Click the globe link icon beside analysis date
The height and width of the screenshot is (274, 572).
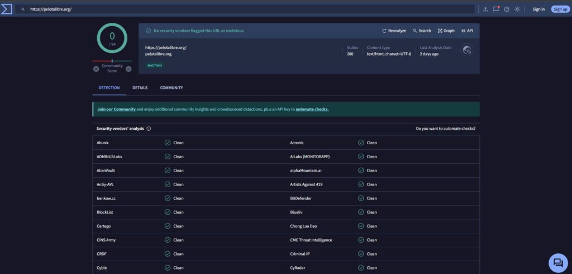[x=467, y=50]
